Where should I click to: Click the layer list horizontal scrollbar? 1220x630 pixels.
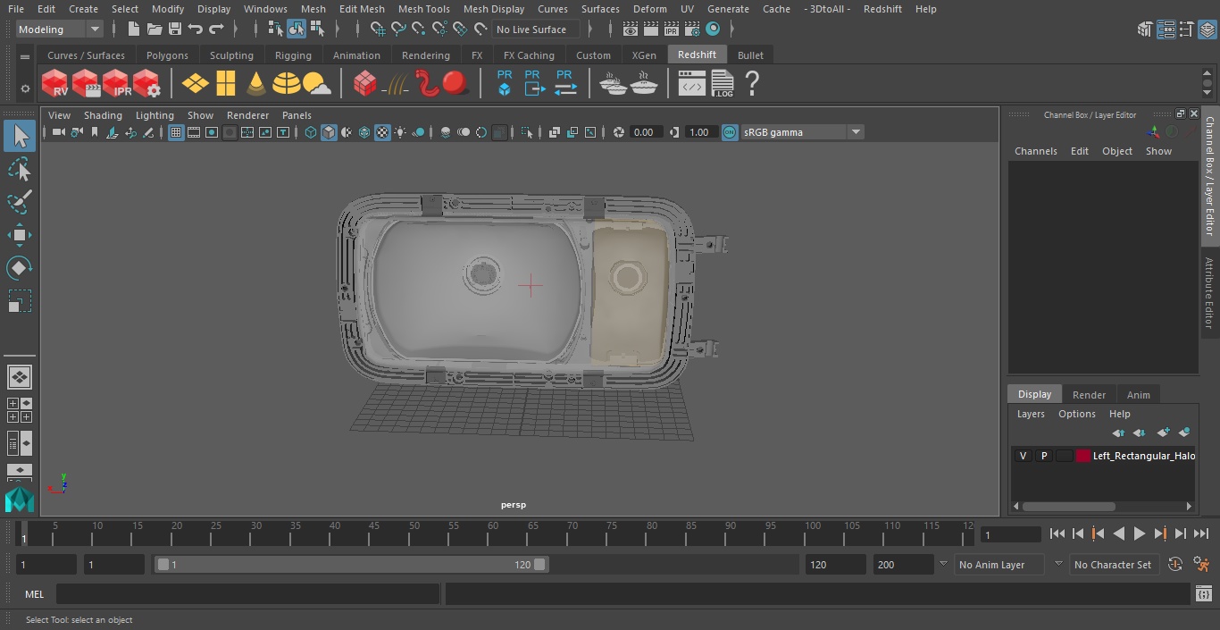coord(1068,506)
